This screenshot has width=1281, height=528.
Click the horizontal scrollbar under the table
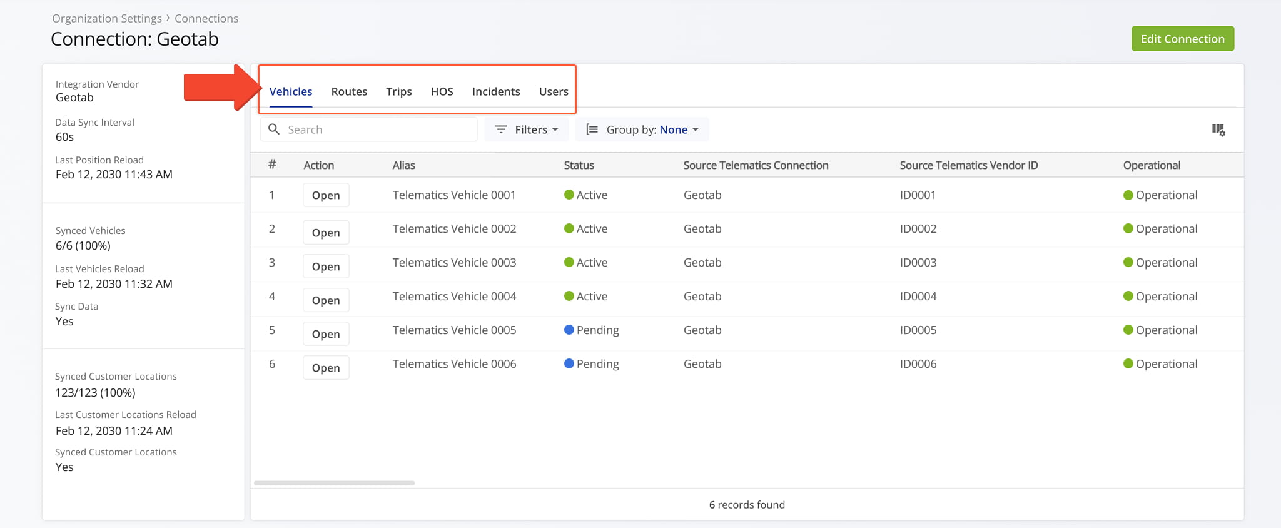[335, 483]
